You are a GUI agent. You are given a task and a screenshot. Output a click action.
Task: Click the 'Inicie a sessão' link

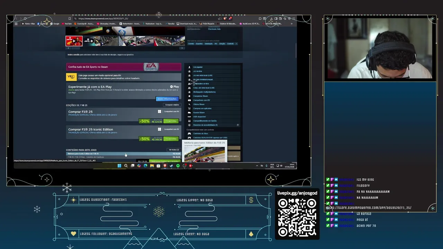click(73, 55)
